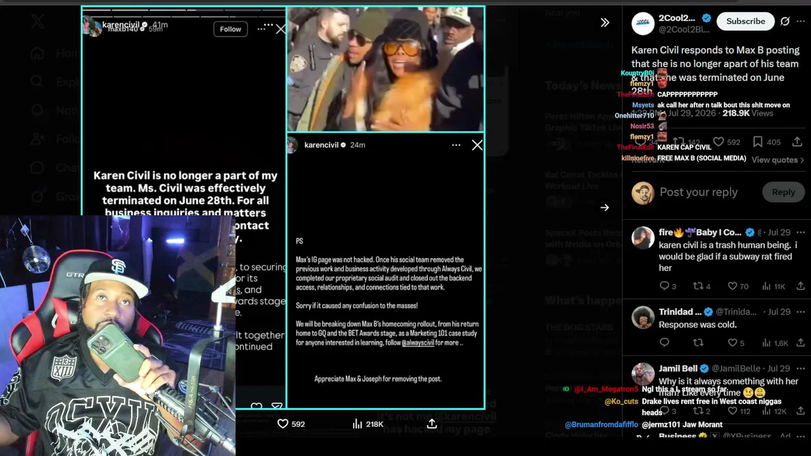This screenshot has width=811, height=456.
Task: Open Trinidad's profile avatar
Action: [643, 317]
